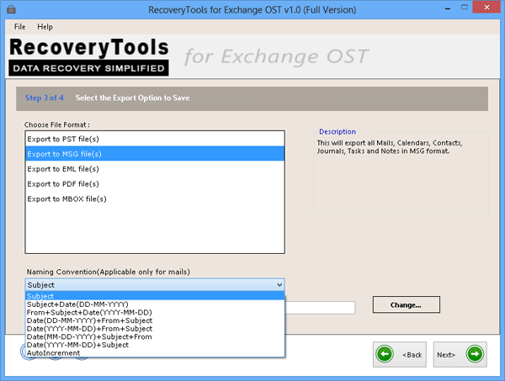Click the application icon in title bar

[x=11, y=9]
